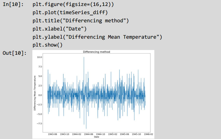Click y-axis tick label 7.5
Viewport: 221px width, 139px height.
pos(40,67)
